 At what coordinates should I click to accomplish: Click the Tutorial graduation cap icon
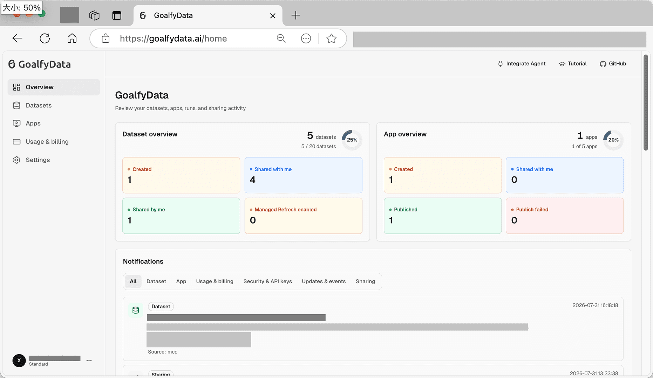pyautogui.click(x=562, y=64)
